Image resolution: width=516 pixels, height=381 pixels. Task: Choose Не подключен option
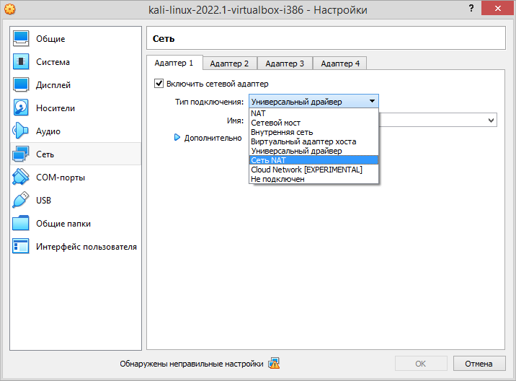[x=314, y=179]
